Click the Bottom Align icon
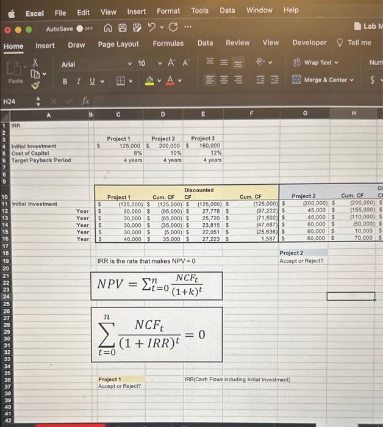The width and height of the screenshot is (383, 427). (238, 63)
